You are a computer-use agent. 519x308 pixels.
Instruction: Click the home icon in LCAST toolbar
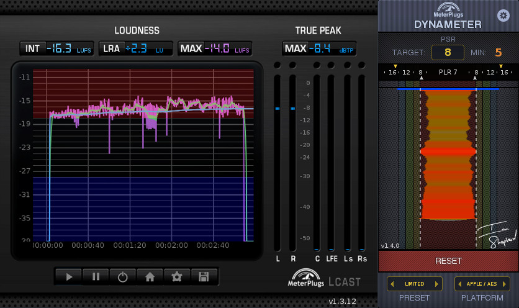pyautogui.click(x=150, y=276)
